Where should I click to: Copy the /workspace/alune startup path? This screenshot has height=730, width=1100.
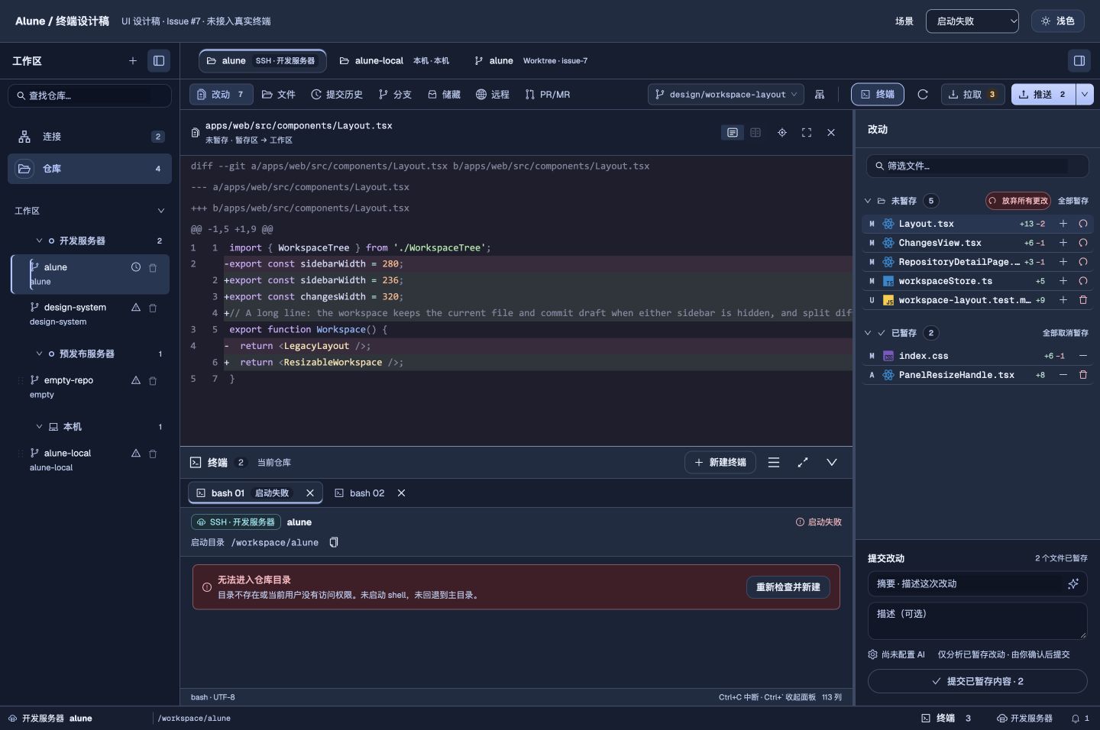pos(334,542)
